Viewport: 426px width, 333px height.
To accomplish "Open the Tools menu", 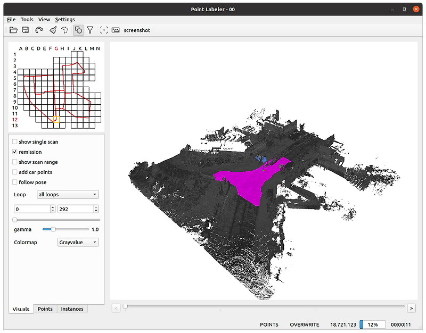I will tap(27, 19).
